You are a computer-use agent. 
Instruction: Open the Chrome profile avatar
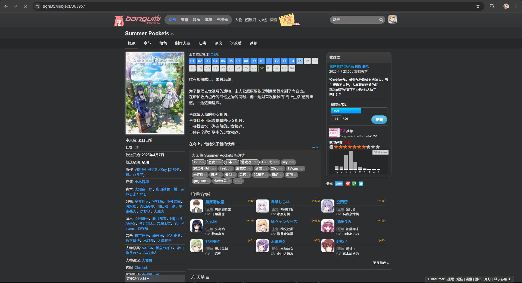coord(506,6)
